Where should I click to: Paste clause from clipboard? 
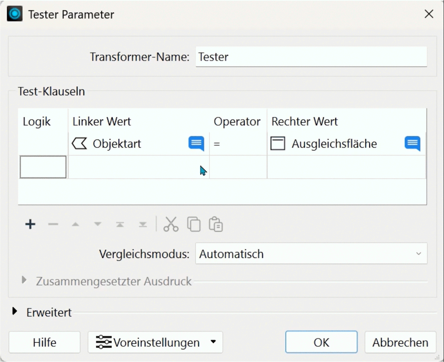[216, 224]
